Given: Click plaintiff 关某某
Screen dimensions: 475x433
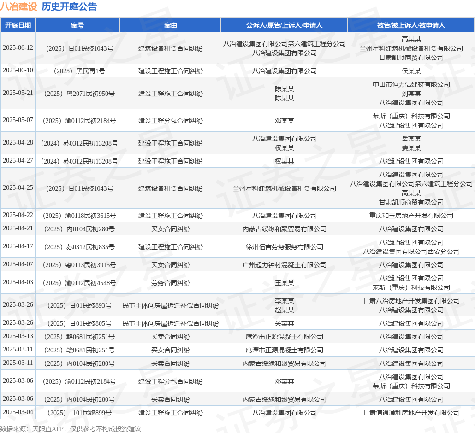Looking at the screenshot, I should 284,324.
